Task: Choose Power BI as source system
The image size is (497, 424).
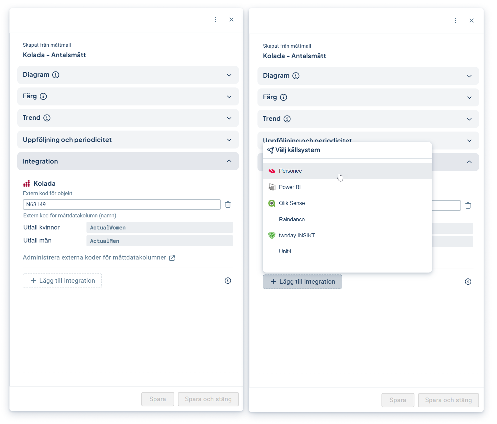Action: [289, 187]
